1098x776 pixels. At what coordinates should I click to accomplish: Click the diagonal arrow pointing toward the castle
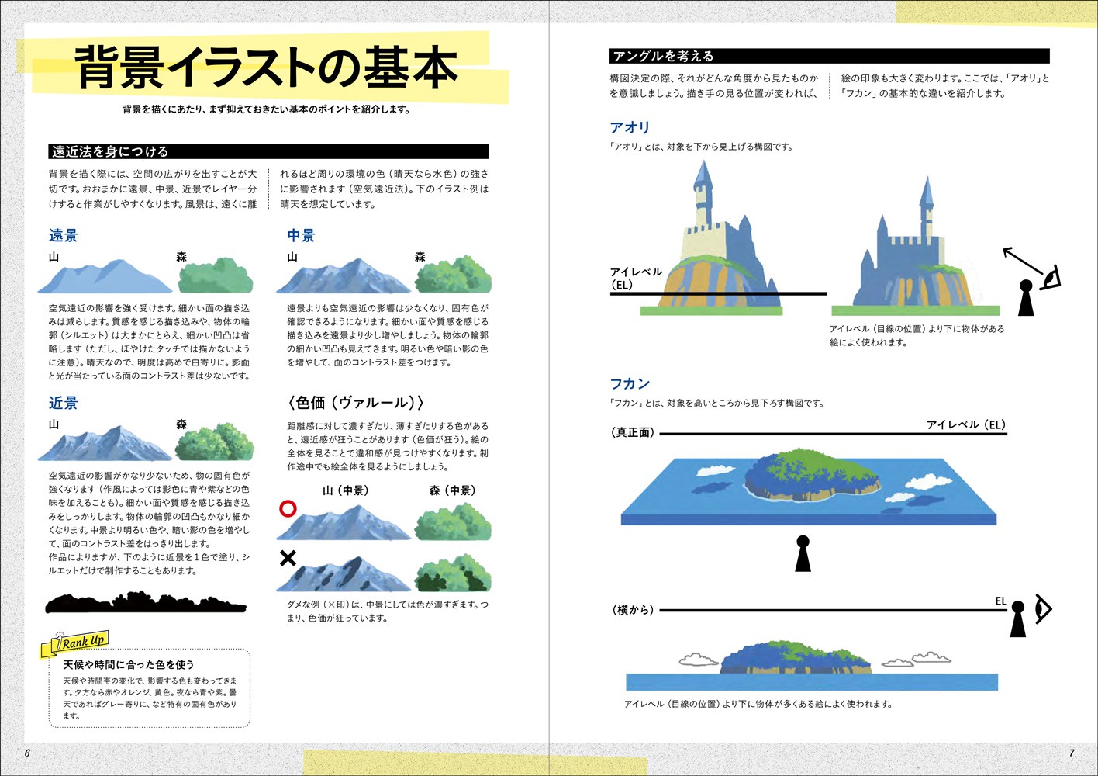(x=1022, y=262)
